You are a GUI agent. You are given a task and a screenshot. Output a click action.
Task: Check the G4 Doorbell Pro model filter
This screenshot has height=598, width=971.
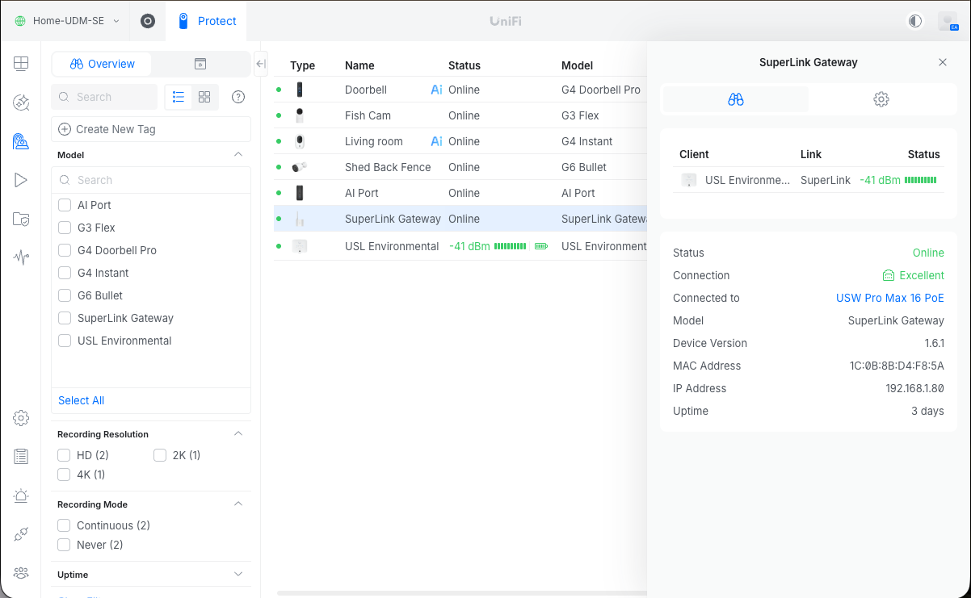point(65,250)
